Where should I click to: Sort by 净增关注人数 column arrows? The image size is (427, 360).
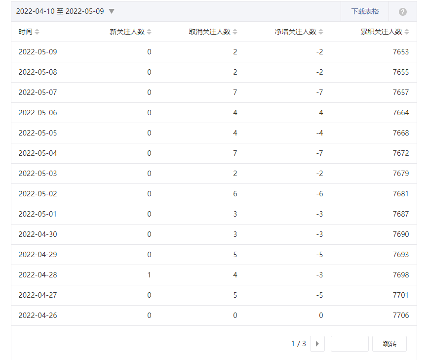tap(321, 32)
